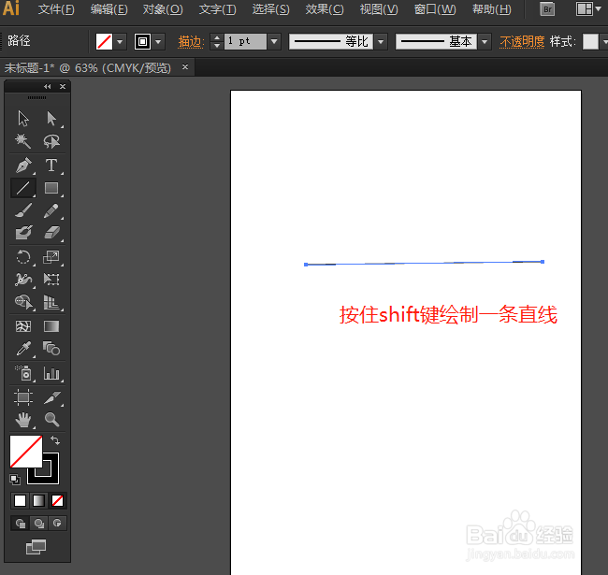The image size is (608, 575).
Task: Select the Lasso tool
Action: (51, 141)
